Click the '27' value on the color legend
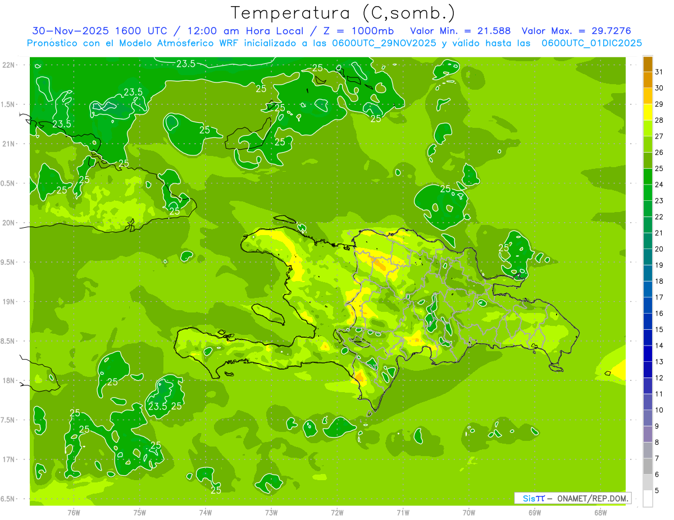 (659, 136)
